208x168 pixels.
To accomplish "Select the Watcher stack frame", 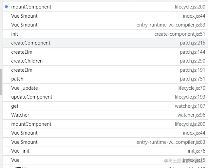I will click(x=20, y=115).
